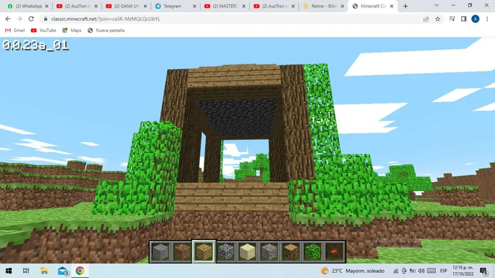Click the 0.0.23a_01 version text

[x=36, y=46]
